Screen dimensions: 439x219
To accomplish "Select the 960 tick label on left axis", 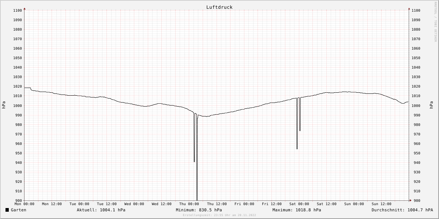I will [19, 144].
